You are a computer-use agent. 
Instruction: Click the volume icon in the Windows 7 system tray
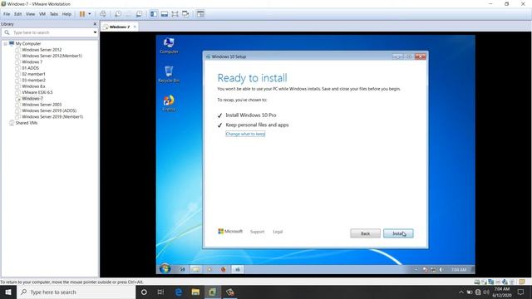point(441,269)
